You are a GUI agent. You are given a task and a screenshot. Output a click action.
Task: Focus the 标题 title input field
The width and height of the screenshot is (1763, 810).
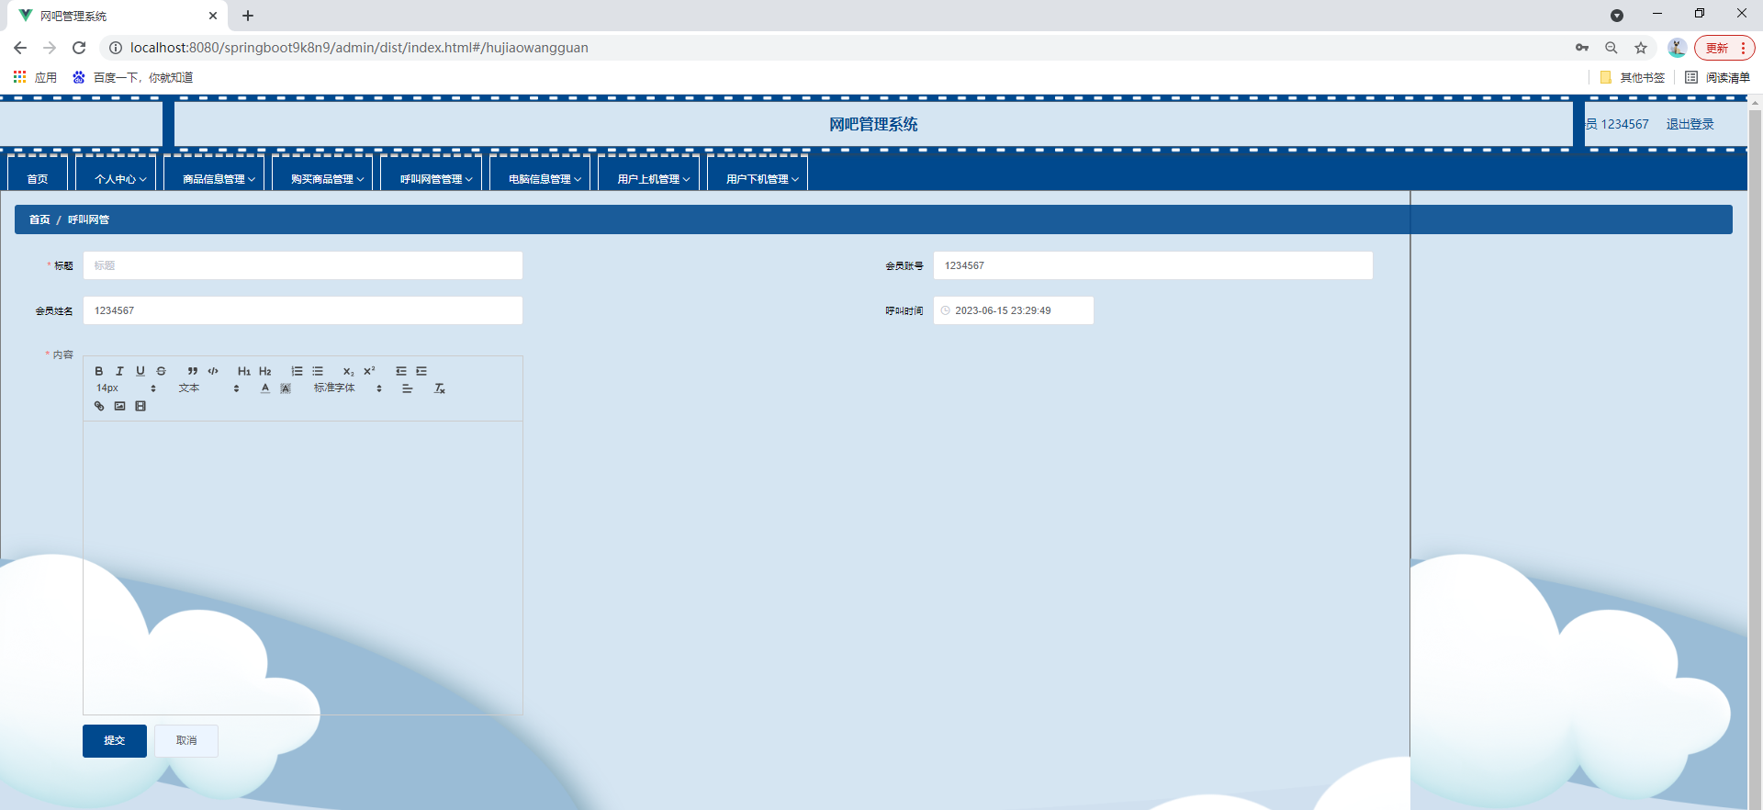click(303, 265)
